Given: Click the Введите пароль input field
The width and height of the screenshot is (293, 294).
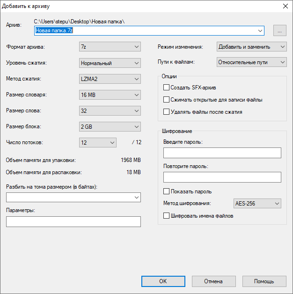Looking at the screenshot, I should [x=222, y=153].
